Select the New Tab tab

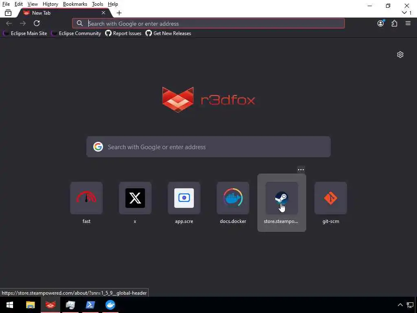(x=64, y=13)
